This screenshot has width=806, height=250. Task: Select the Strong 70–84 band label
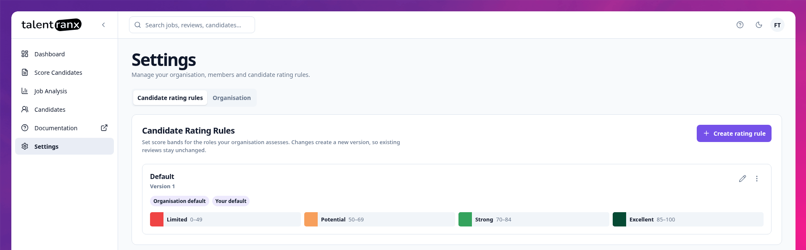pos(493,219)
